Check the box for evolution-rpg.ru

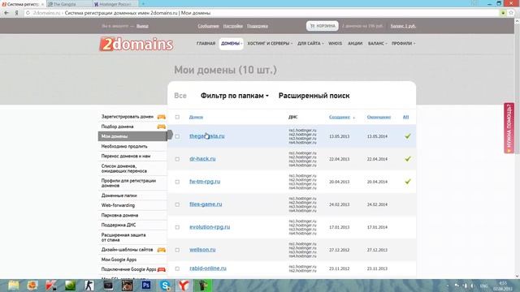(x=177, y=227)
